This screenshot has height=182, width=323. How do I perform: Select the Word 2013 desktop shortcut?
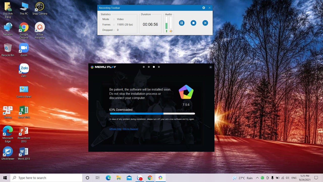[24, 154]
